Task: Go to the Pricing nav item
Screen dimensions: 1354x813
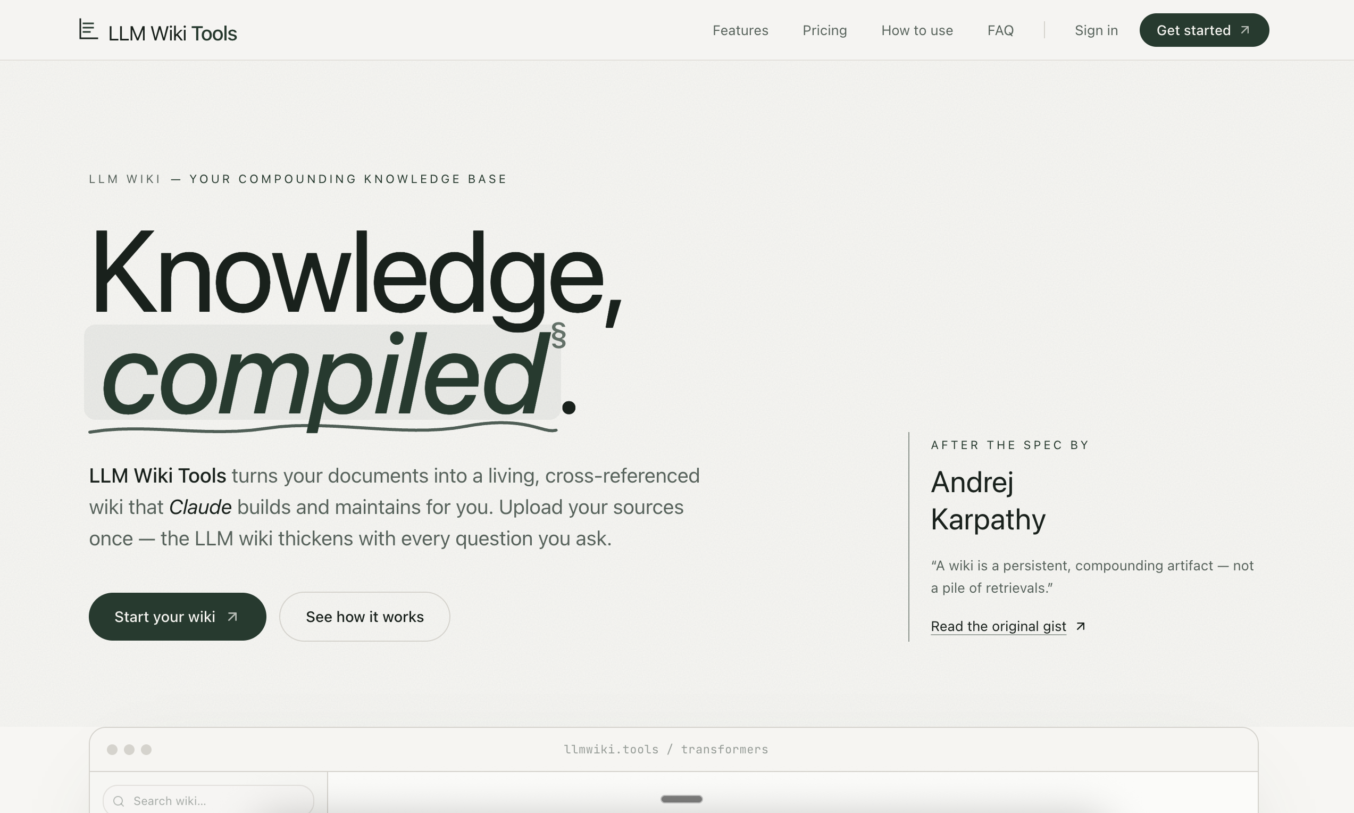Action: [x=824, y=30]
